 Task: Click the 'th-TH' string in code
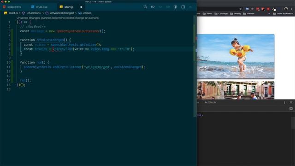click(x=124, y=49)
